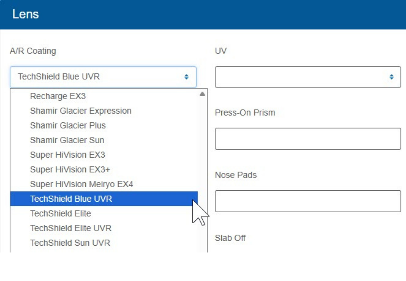Expand the UV dropdown

click(x=308, y=77)
